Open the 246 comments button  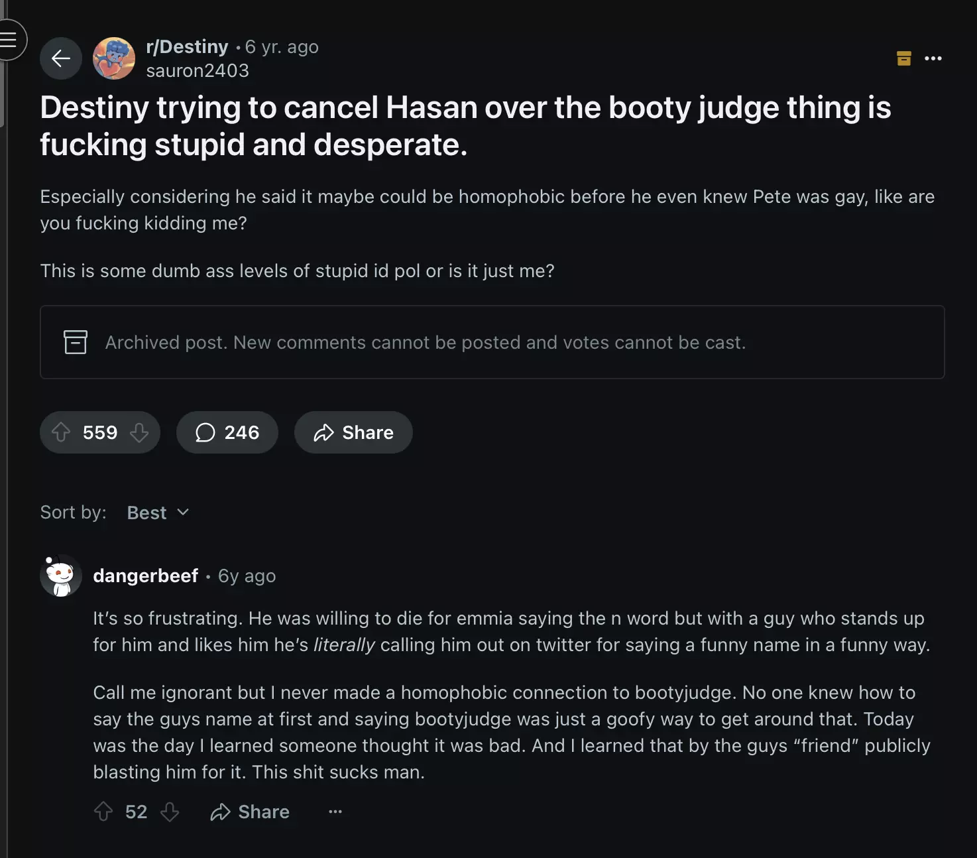click(227, 432)
